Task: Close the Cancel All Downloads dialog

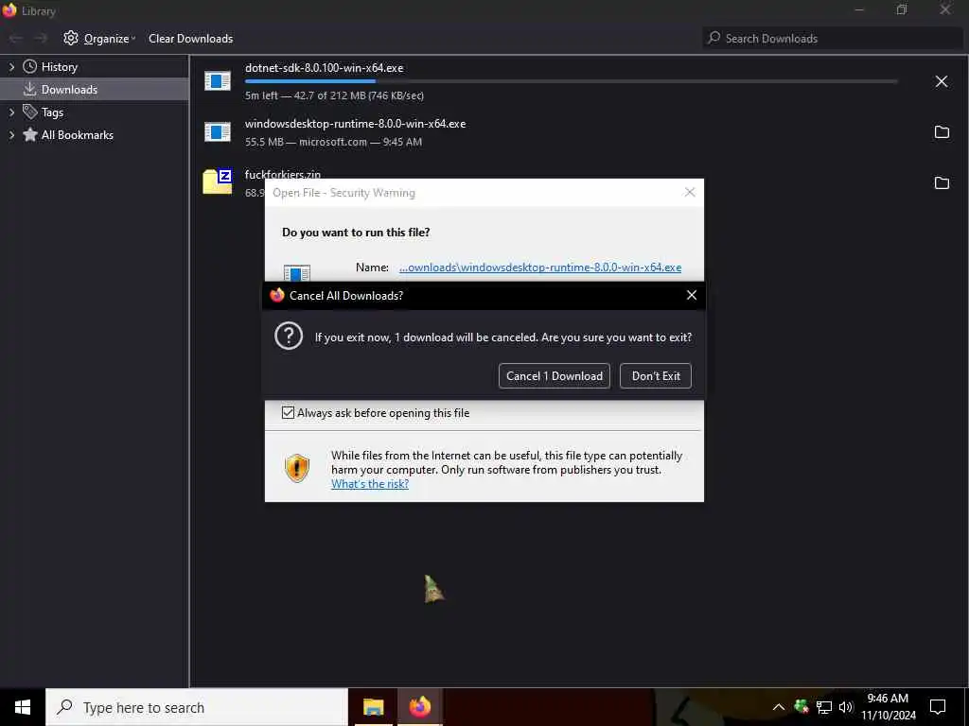Action: click(x=692, y=296)
